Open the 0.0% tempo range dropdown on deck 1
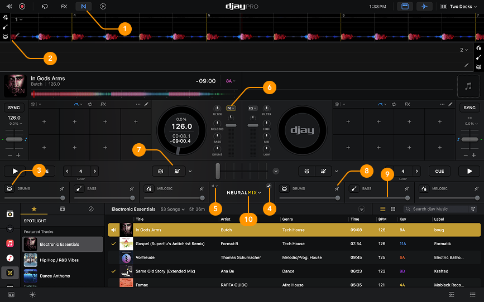This screenshot has height=302, width=484. pos(16,124)
